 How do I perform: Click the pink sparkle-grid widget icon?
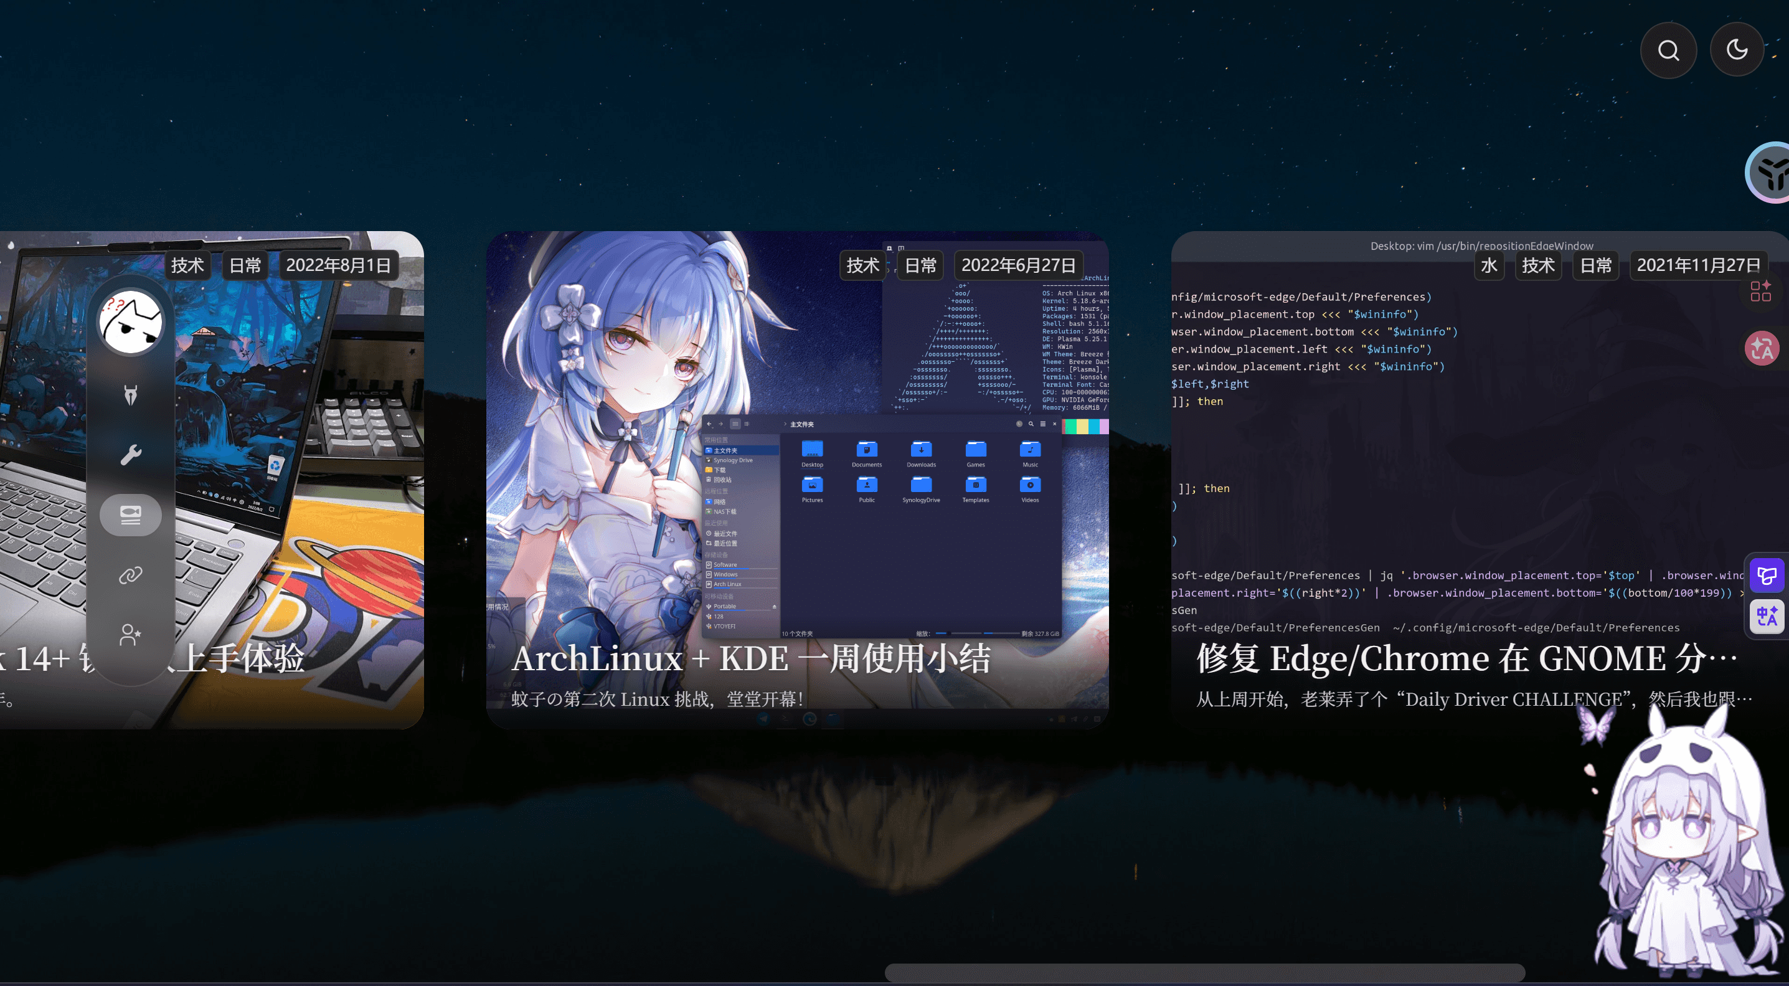click(x=1760, y=291)
